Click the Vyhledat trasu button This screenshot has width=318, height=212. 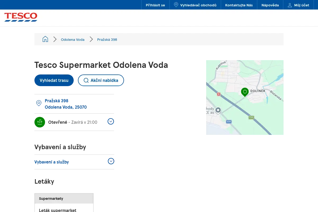[54, 80]
